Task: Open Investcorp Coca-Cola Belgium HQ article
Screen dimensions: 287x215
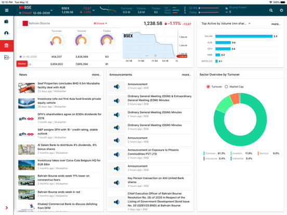Action: (69, 163)
